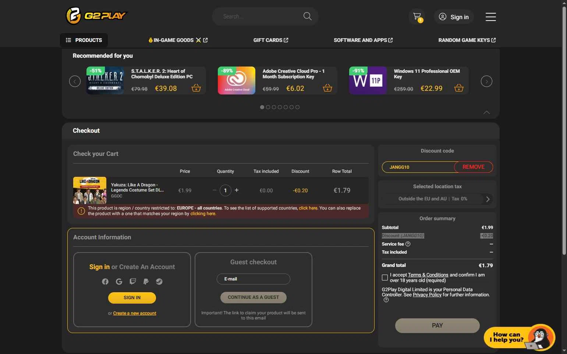
Task: Sign in with Facebook icon
Action: tap(105, 282)
